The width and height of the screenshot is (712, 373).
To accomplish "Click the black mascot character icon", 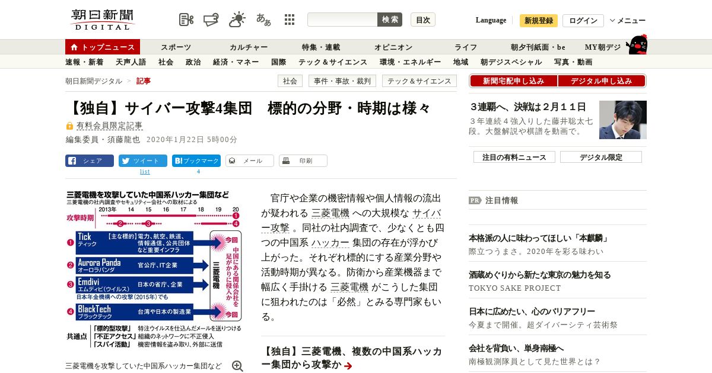I will click(637, 45).
